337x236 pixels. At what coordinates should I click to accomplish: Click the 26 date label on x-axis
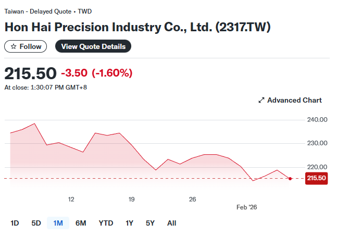click(192, 199)
